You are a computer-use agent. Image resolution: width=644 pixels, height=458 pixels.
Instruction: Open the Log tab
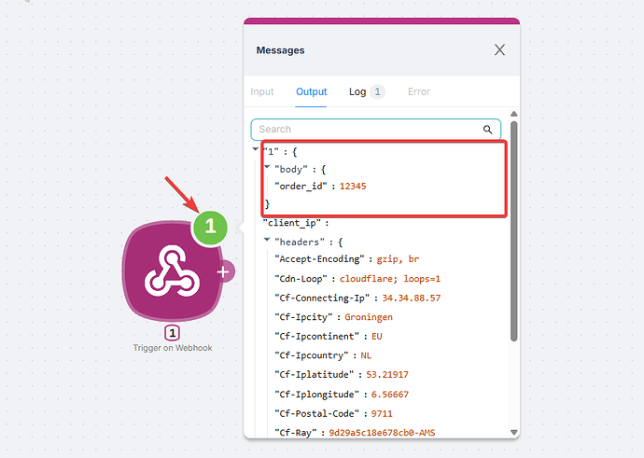pos(357,91)
